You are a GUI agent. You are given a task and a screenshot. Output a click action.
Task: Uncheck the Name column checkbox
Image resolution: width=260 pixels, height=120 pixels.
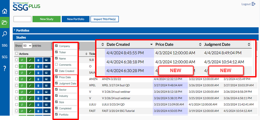point(56,58)
